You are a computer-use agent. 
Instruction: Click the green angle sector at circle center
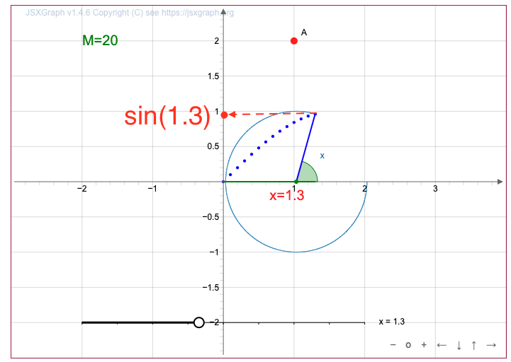pyautogui.click(x=308, y=174)
